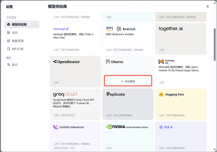This screenshot has width=217, height=152.
Task: Click the TEXT EMBEDDING tag on the Replicate card
Action: (123, 115)
